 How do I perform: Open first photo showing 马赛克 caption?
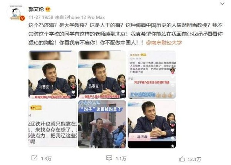(53, 75)
